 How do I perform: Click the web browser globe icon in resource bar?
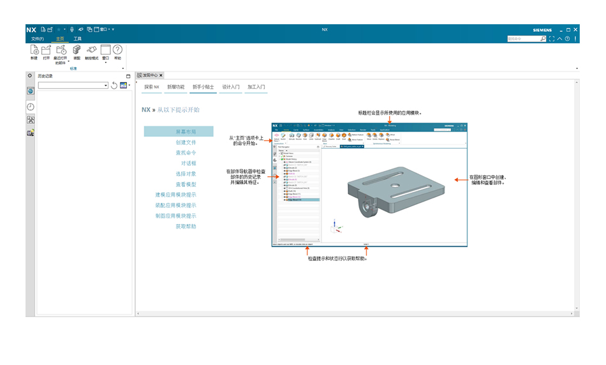(x=31, y=91)
